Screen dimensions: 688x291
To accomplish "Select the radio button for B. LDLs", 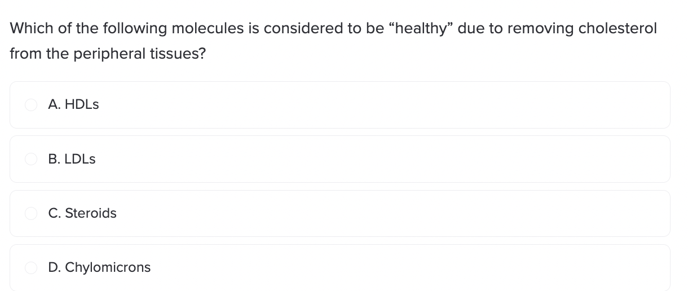I will click(x=31, y=159).
